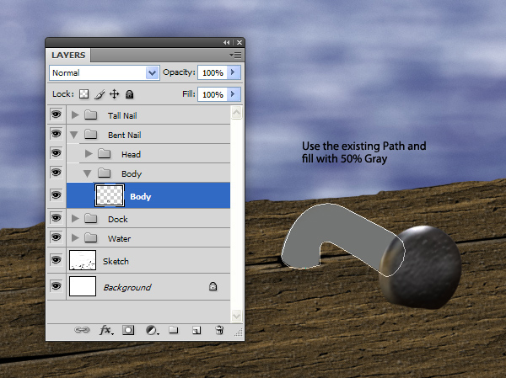Viewport: 506px width, 378px height.
Task: Hide the Sketch layer
Action: 57,260
